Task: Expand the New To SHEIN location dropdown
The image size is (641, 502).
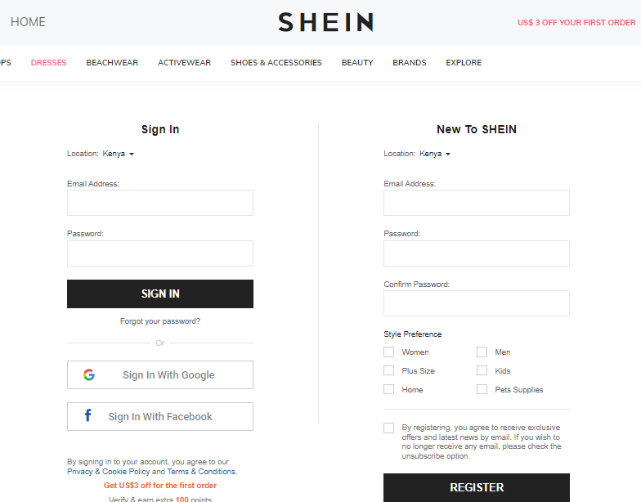Action: pos(435,154)
